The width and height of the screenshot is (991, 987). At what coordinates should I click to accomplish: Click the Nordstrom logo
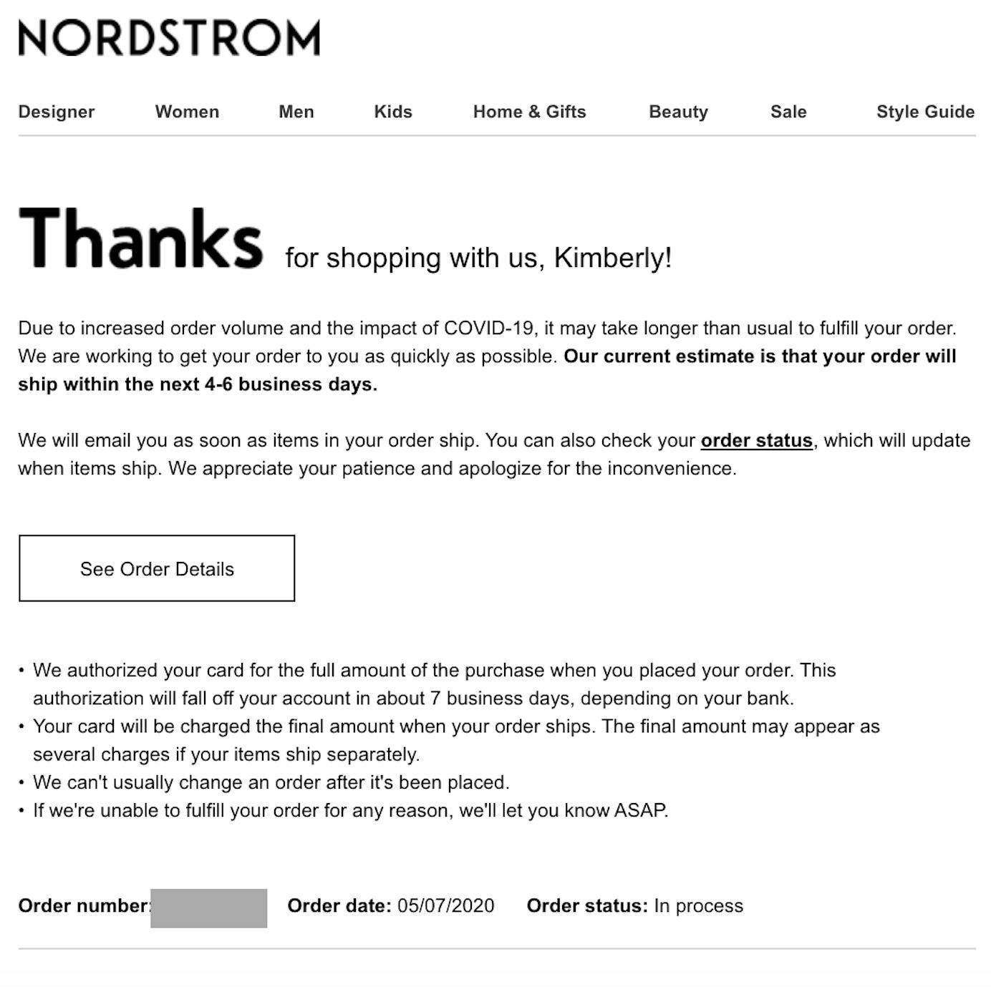click(169, 38)
